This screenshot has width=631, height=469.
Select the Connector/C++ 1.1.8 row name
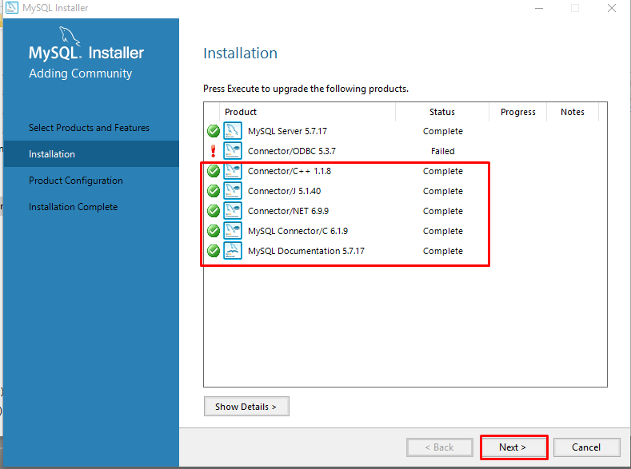(x=290, y=171)
